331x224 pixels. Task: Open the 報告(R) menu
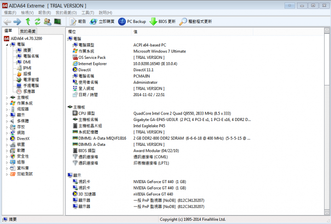pyautogui.click(x=45, y=13)
